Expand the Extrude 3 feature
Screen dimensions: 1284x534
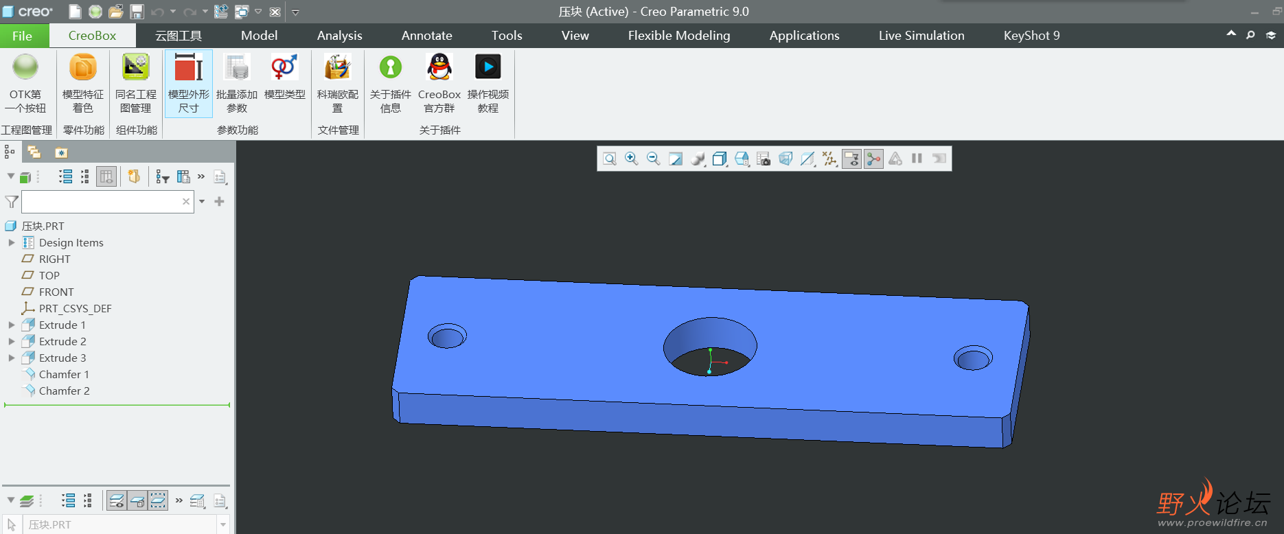11,358
